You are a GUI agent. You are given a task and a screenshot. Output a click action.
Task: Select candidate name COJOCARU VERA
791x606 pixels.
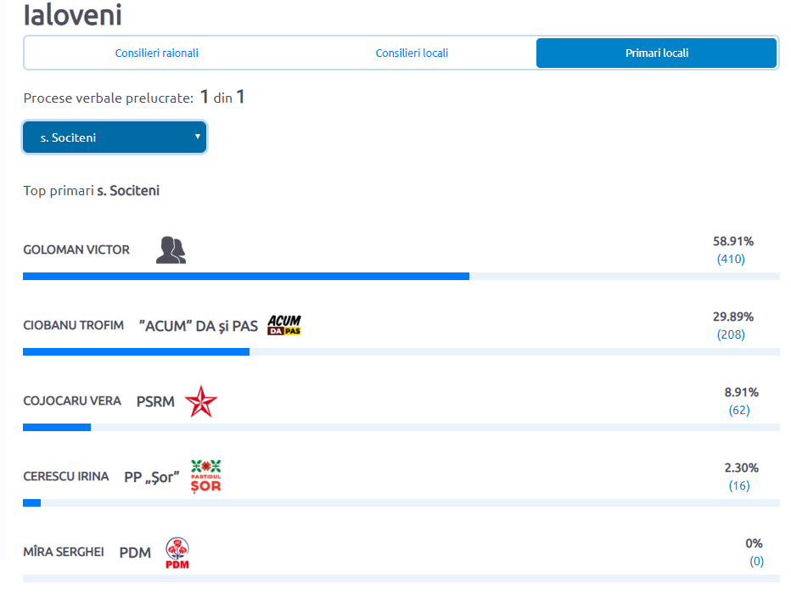coord(72,401)
